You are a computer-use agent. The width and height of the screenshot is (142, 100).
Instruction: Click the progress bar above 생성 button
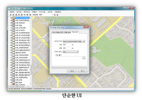click(x=69, y=68)
